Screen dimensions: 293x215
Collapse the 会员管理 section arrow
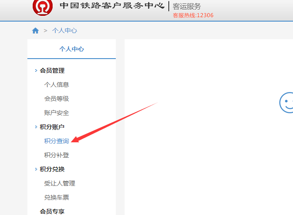[x=36, y=70]
